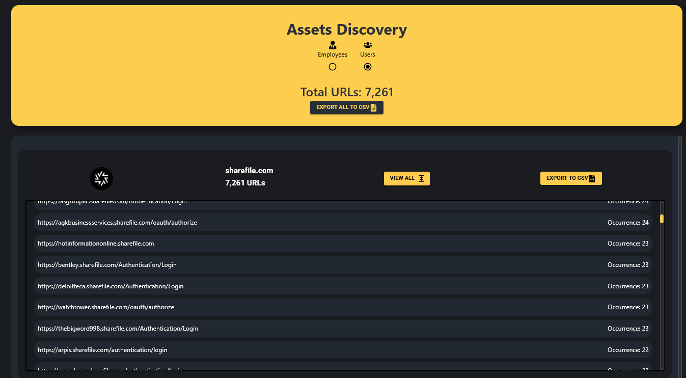686x378 pixels.
Task: Select the Employees radio button
Action: click(333, 67)
